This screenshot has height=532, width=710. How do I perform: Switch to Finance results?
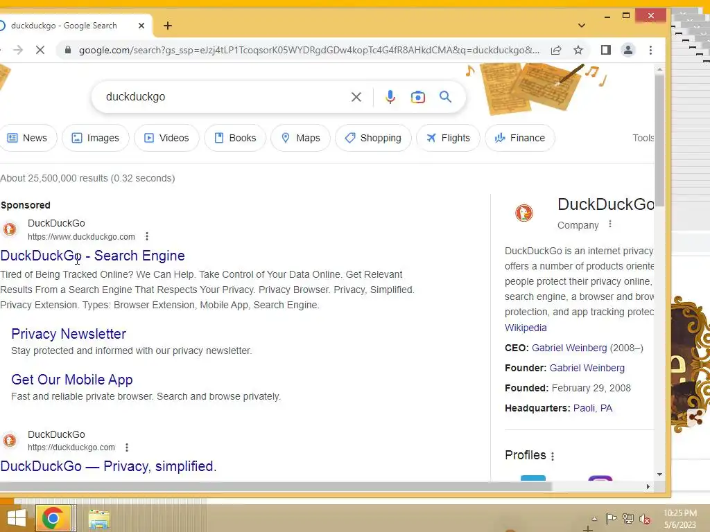tap(520, 138)
